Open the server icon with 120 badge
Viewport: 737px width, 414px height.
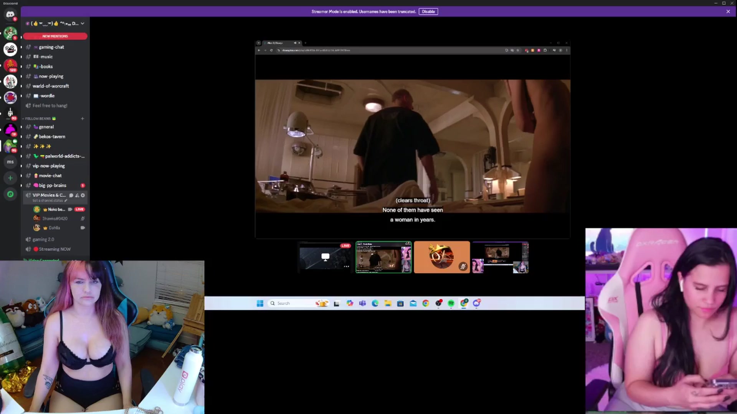[x=10, y=65]
